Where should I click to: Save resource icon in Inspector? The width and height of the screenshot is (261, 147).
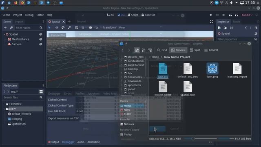[x=231, y=28]
